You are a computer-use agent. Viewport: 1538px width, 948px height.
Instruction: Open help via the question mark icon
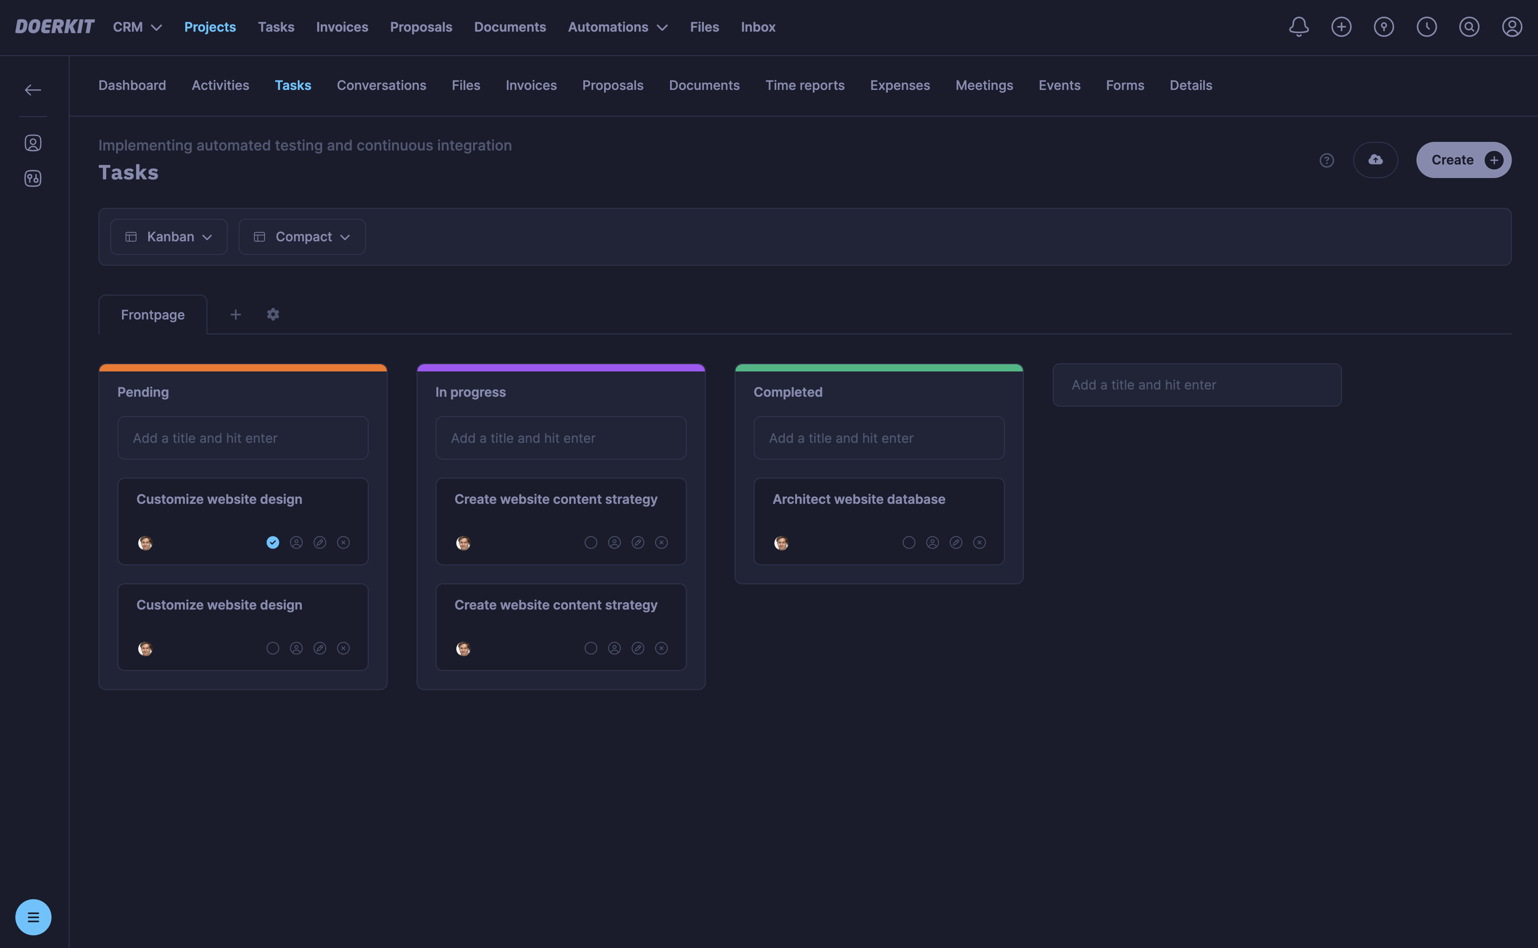[x=1327, y=160]
